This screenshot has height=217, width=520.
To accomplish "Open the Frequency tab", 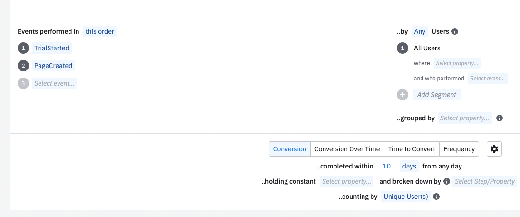I will pos(459,149).
